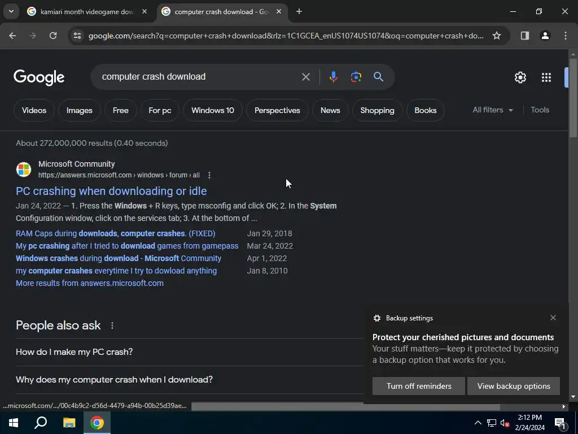Click the Chrome address bar URL

click(x=286, y=36)
